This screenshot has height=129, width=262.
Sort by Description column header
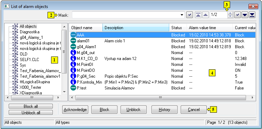point(136,28)
